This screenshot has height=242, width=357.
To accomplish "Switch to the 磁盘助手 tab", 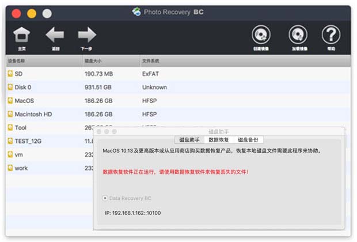I will 189,140.
